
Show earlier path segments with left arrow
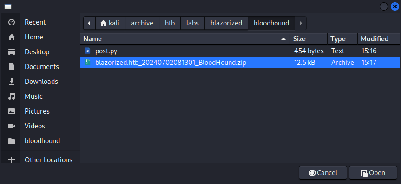[89, 23]
